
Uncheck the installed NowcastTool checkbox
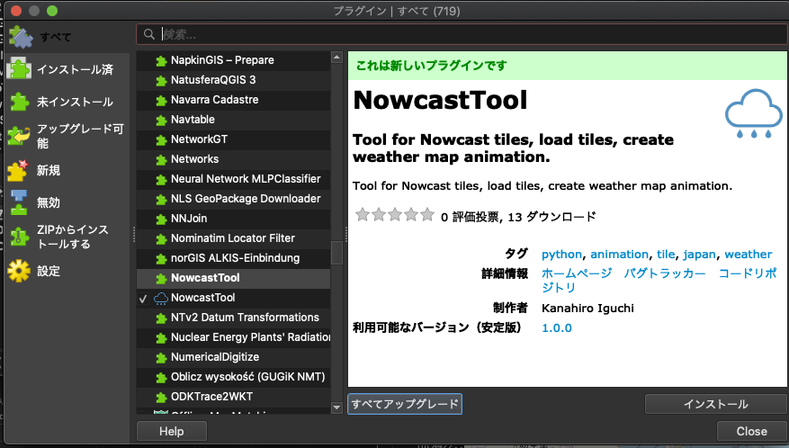[143, 299]
